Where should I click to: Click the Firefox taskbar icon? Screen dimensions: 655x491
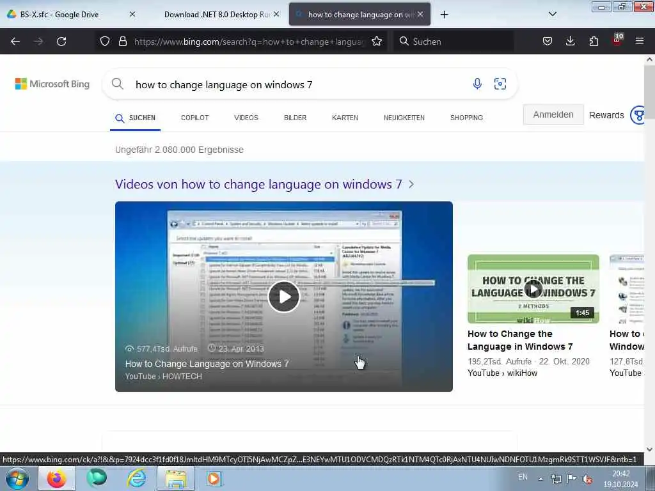[x=57, y=478]
